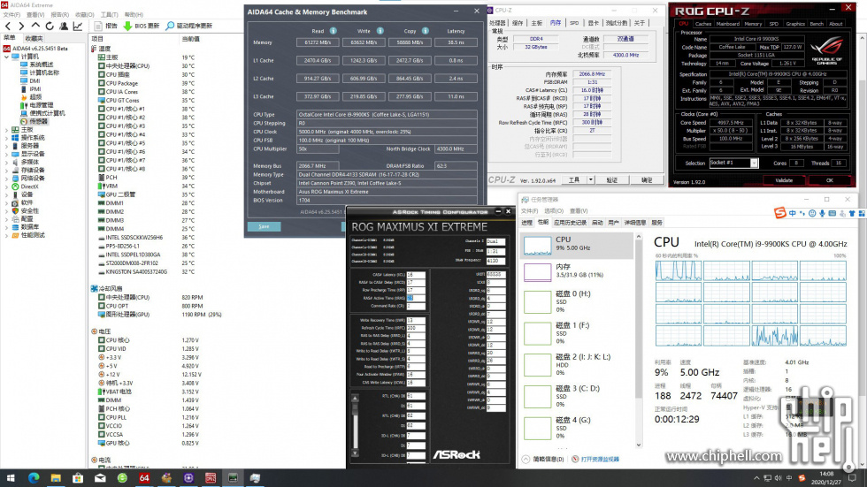Click the Read info icon in benchmark
This screenshot has width=867, height=487.
click(x=334, y=31)
